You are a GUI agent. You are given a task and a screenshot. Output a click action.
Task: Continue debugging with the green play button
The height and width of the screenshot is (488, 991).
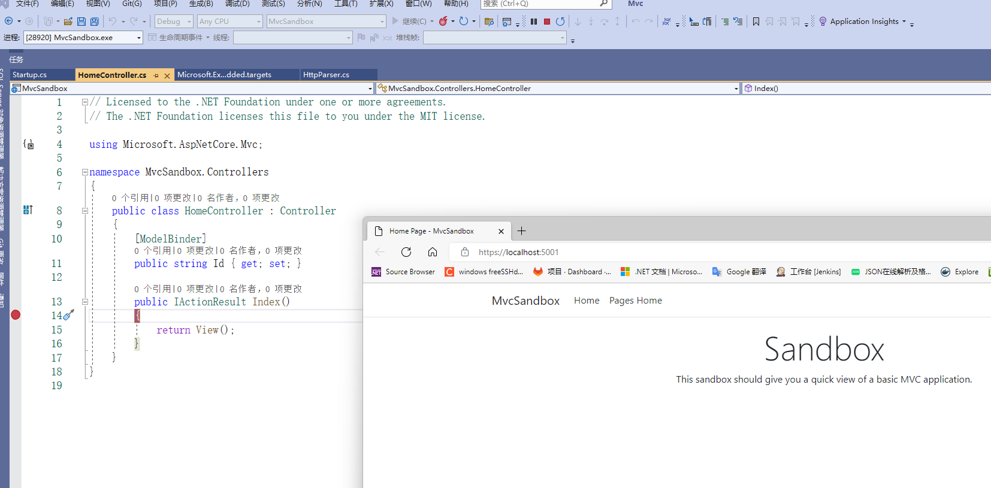395,21
